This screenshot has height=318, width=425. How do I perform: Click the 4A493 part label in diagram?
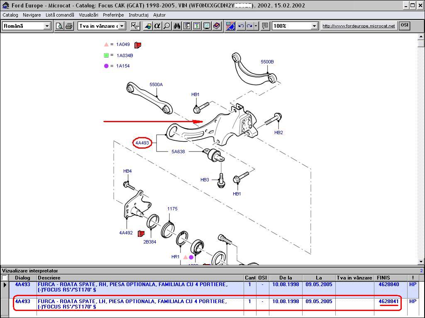click(x=142, y=143)
